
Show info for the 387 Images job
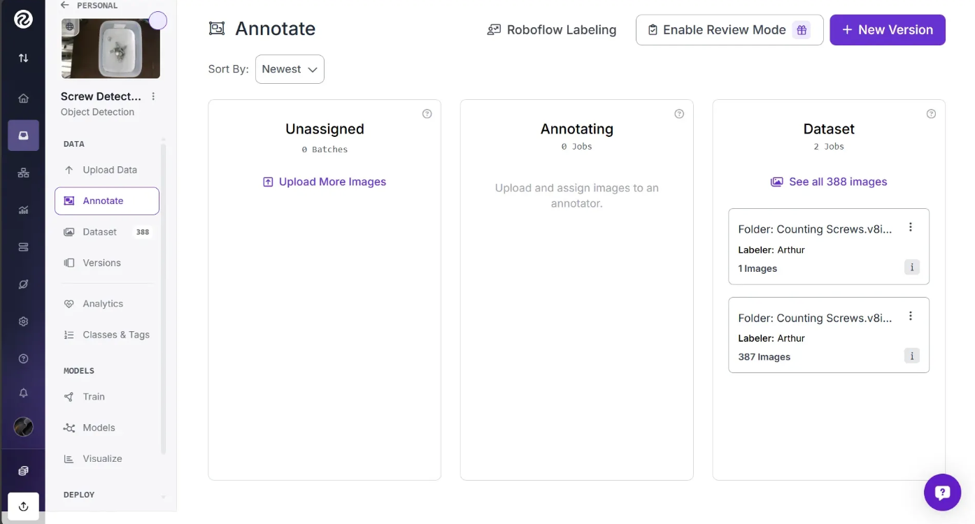coord(911,356)
